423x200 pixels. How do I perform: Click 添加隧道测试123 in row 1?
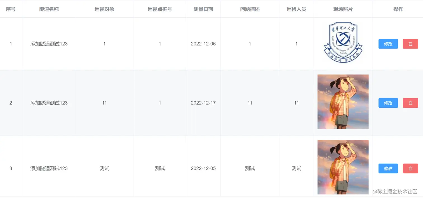click(49, 44)
